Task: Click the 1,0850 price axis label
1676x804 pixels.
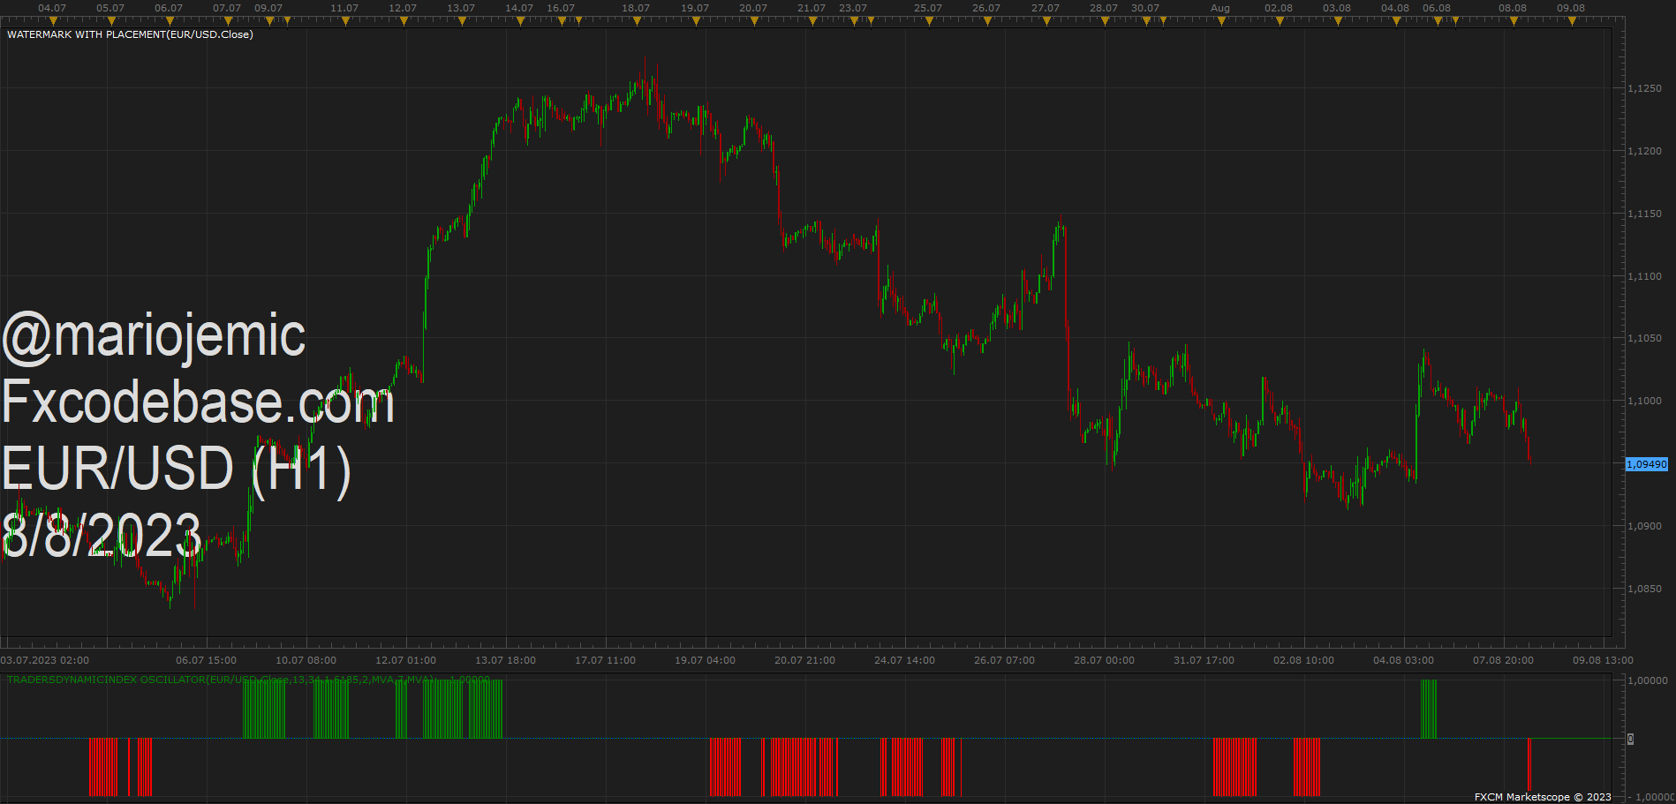Action: coord(1644,589)
